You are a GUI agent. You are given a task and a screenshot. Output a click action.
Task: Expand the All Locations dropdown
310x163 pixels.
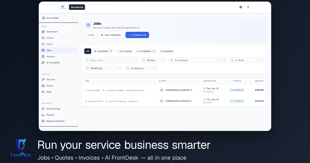tap(198, 60)
